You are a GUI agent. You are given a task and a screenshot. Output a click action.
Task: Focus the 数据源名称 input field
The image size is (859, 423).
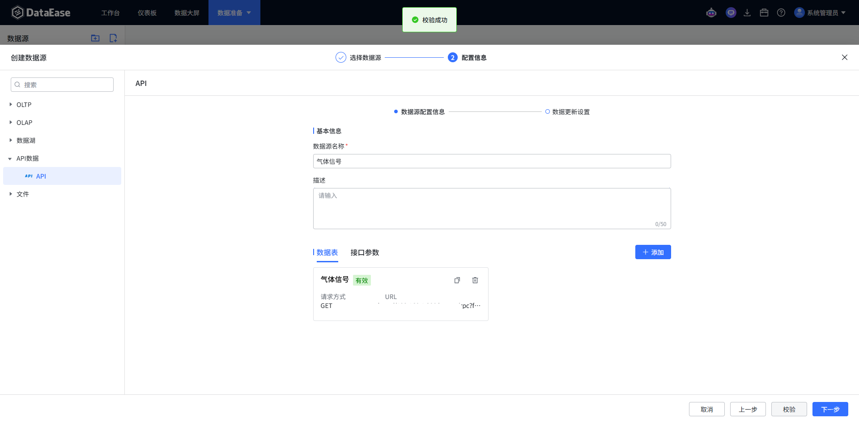click(x=492, y=161)
